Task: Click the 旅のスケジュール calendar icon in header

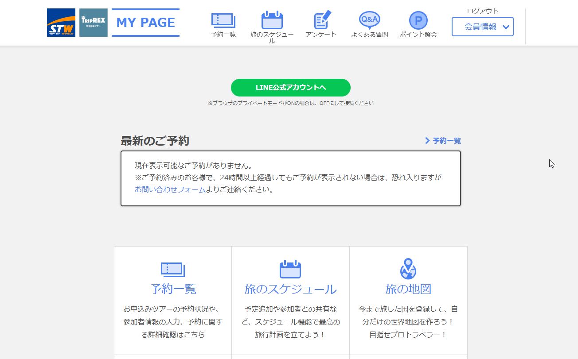Action: coord(272,20)
